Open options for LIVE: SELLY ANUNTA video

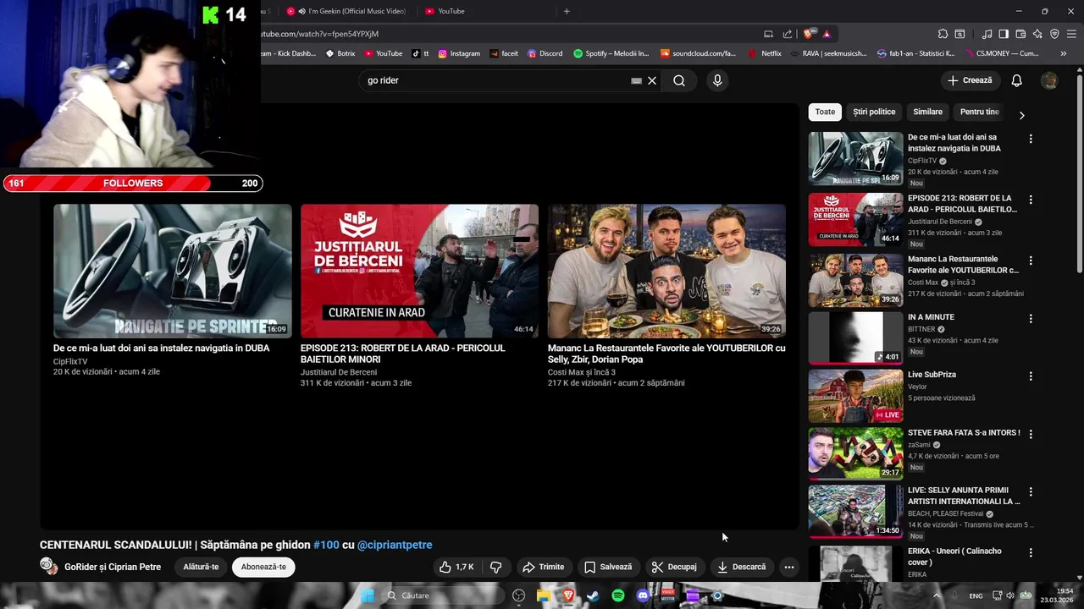coord(1031,491)
